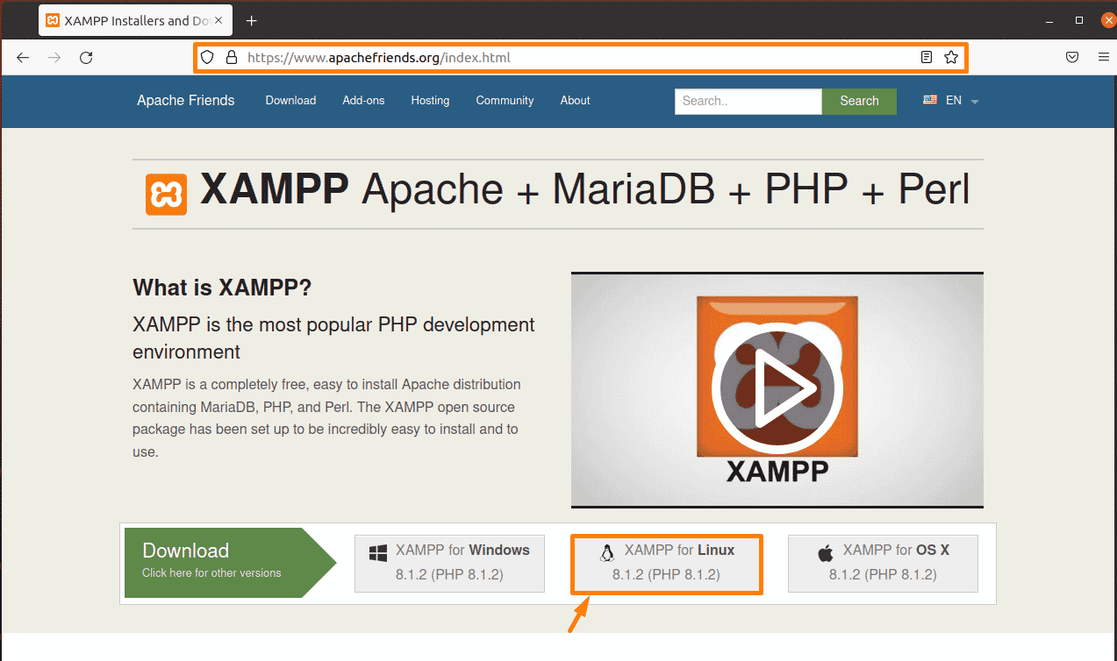Click the browser forward arrow
The width and height of the screenshot is (1117, 661).
(54, 58)
